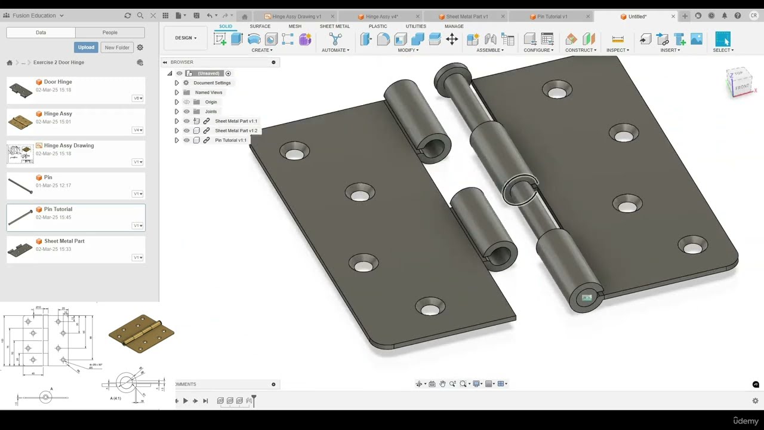Expand the Joints folder

[x=177, y=112]
